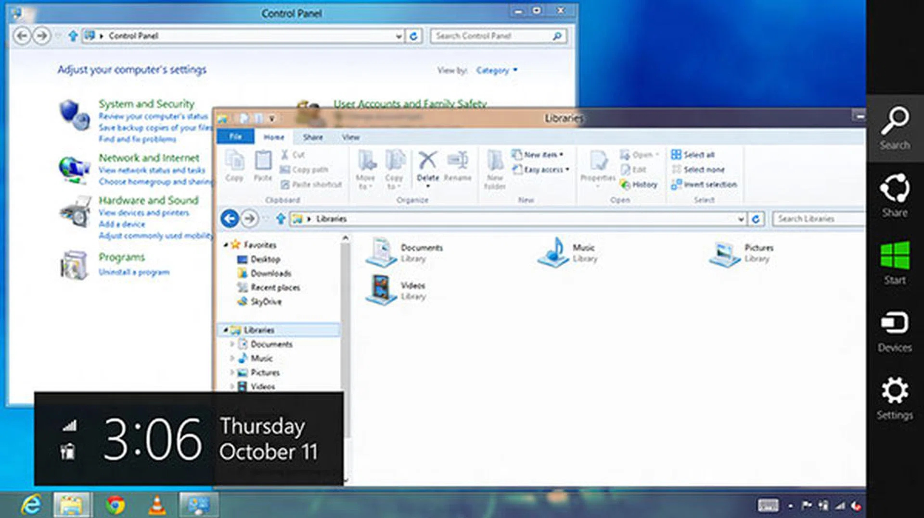
Task: Open the View by Category dropdown
Action: click(496, 71)
